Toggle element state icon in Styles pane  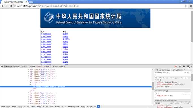pos(188,73)
